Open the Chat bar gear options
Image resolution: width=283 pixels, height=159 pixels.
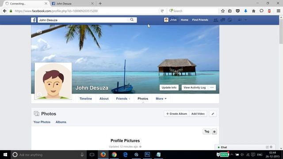pos(271,147)
